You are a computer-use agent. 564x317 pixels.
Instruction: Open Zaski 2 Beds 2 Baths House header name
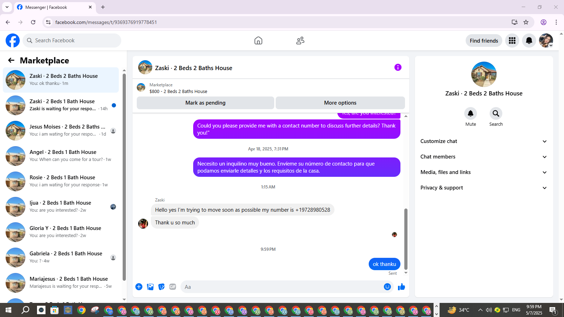click(x=194, y=68)
